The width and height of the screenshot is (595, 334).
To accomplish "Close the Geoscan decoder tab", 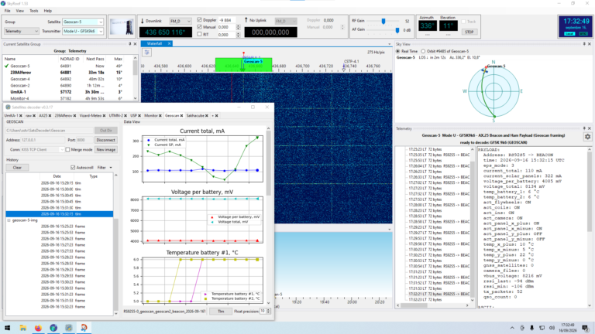I will [181, 115].
